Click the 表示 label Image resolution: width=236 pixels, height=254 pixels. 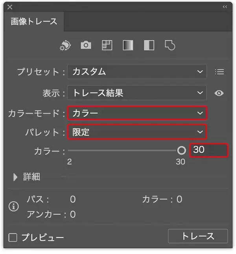coord(54,93)
